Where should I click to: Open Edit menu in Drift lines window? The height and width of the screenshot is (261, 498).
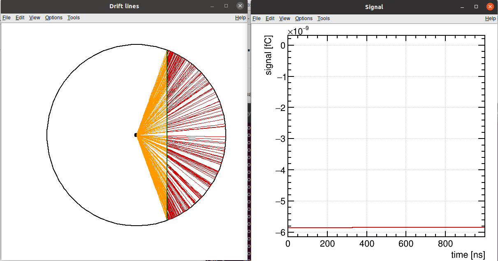click(20, 18)
